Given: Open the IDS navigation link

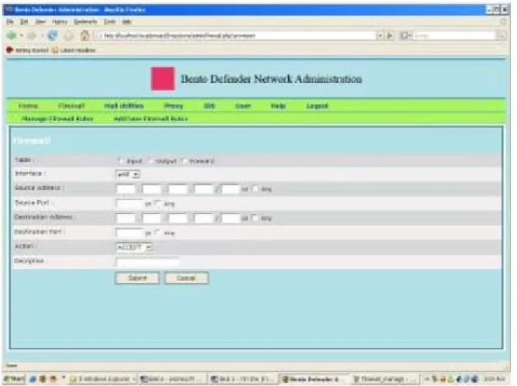Looking at the screenshot, I should (209, 106).
